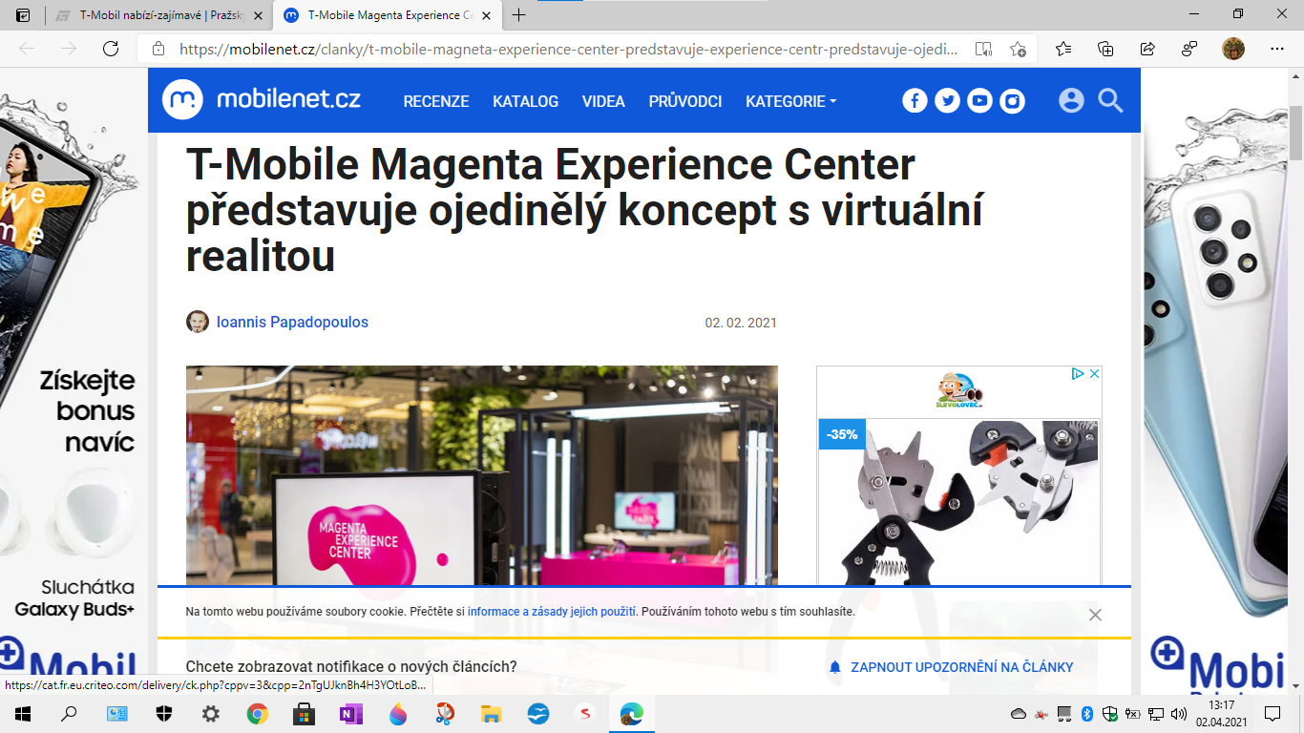Launch OneNote from the taskbar
Screen dimensions: 1304x733
[x=350, y=714]
